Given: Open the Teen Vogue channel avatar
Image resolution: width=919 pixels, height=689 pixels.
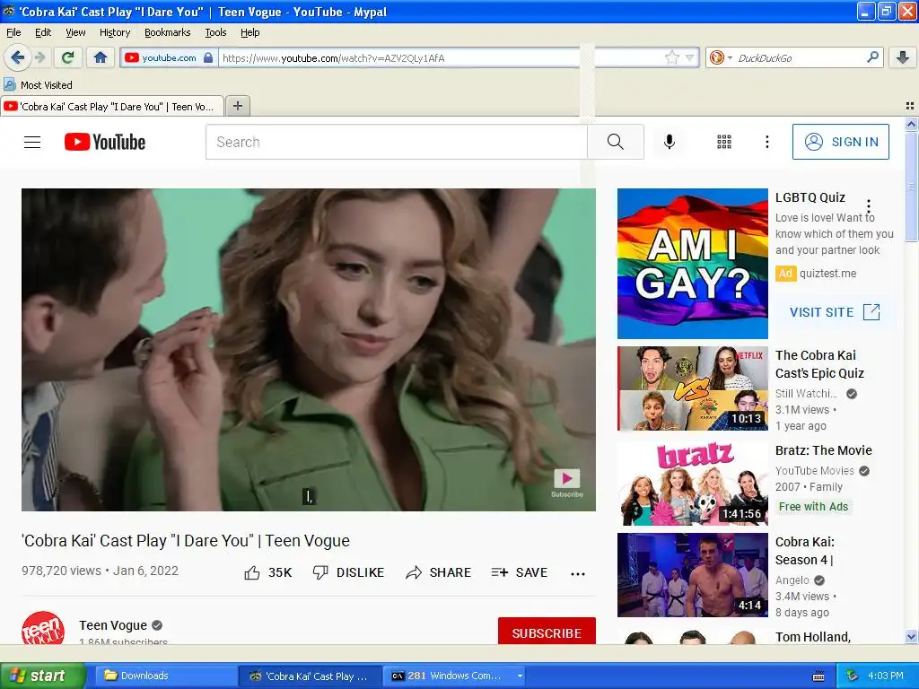Looking at the screenshot, I should point(43,628).
